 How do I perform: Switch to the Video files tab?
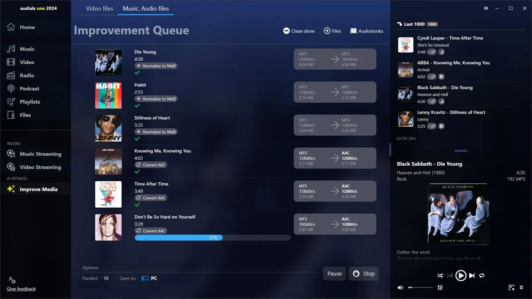[x=99, y=8]
